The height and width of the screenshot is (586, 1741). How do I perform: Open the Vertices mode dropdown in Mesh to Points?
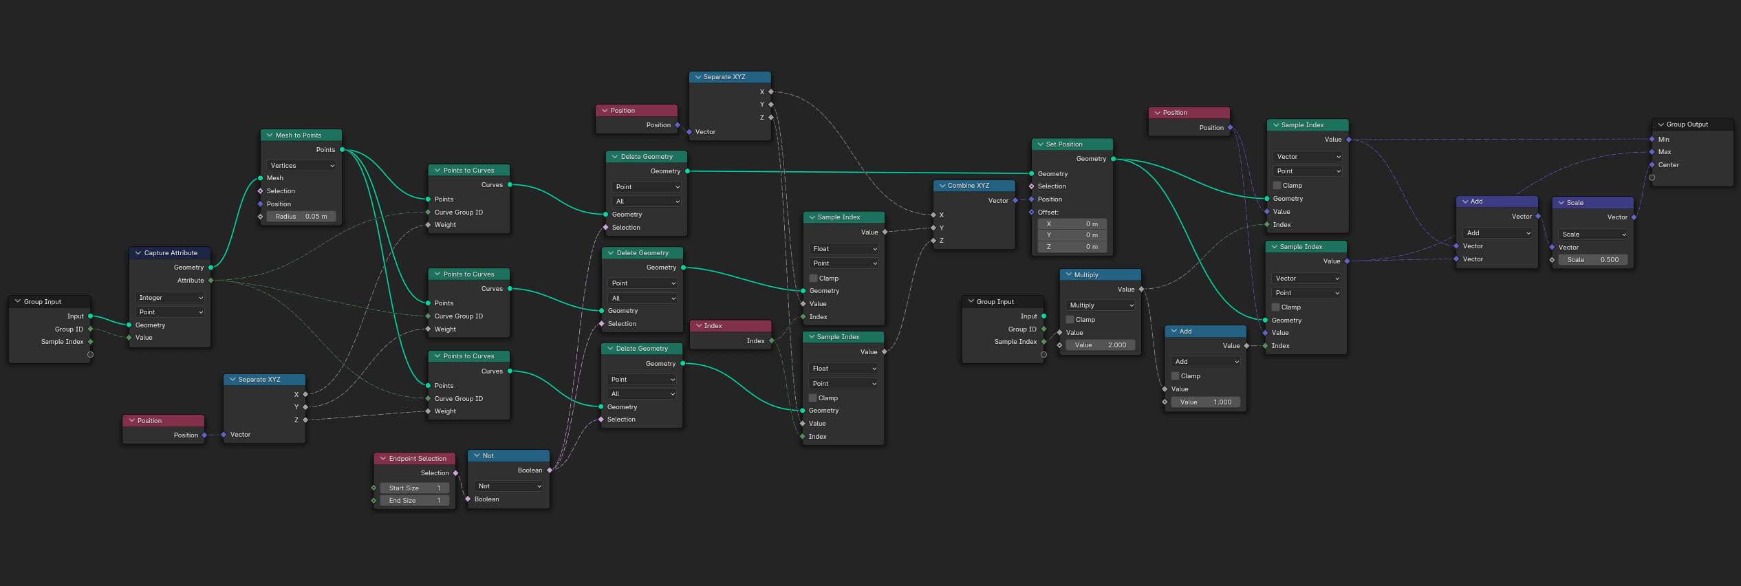click(301, 166)
